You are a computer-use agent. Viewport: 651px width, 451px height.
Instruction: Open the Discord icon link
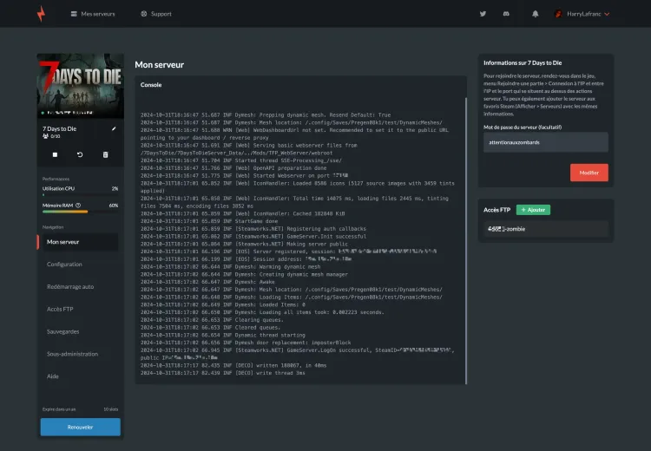(506, 14)
